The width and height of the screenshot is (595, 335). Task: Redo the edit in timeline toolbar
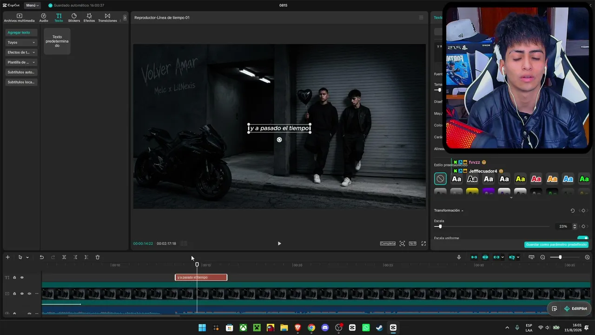53,257
